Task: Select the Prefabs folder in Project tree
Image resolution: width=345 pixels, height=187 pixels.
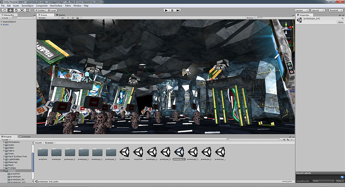Action: click(13, 168)
